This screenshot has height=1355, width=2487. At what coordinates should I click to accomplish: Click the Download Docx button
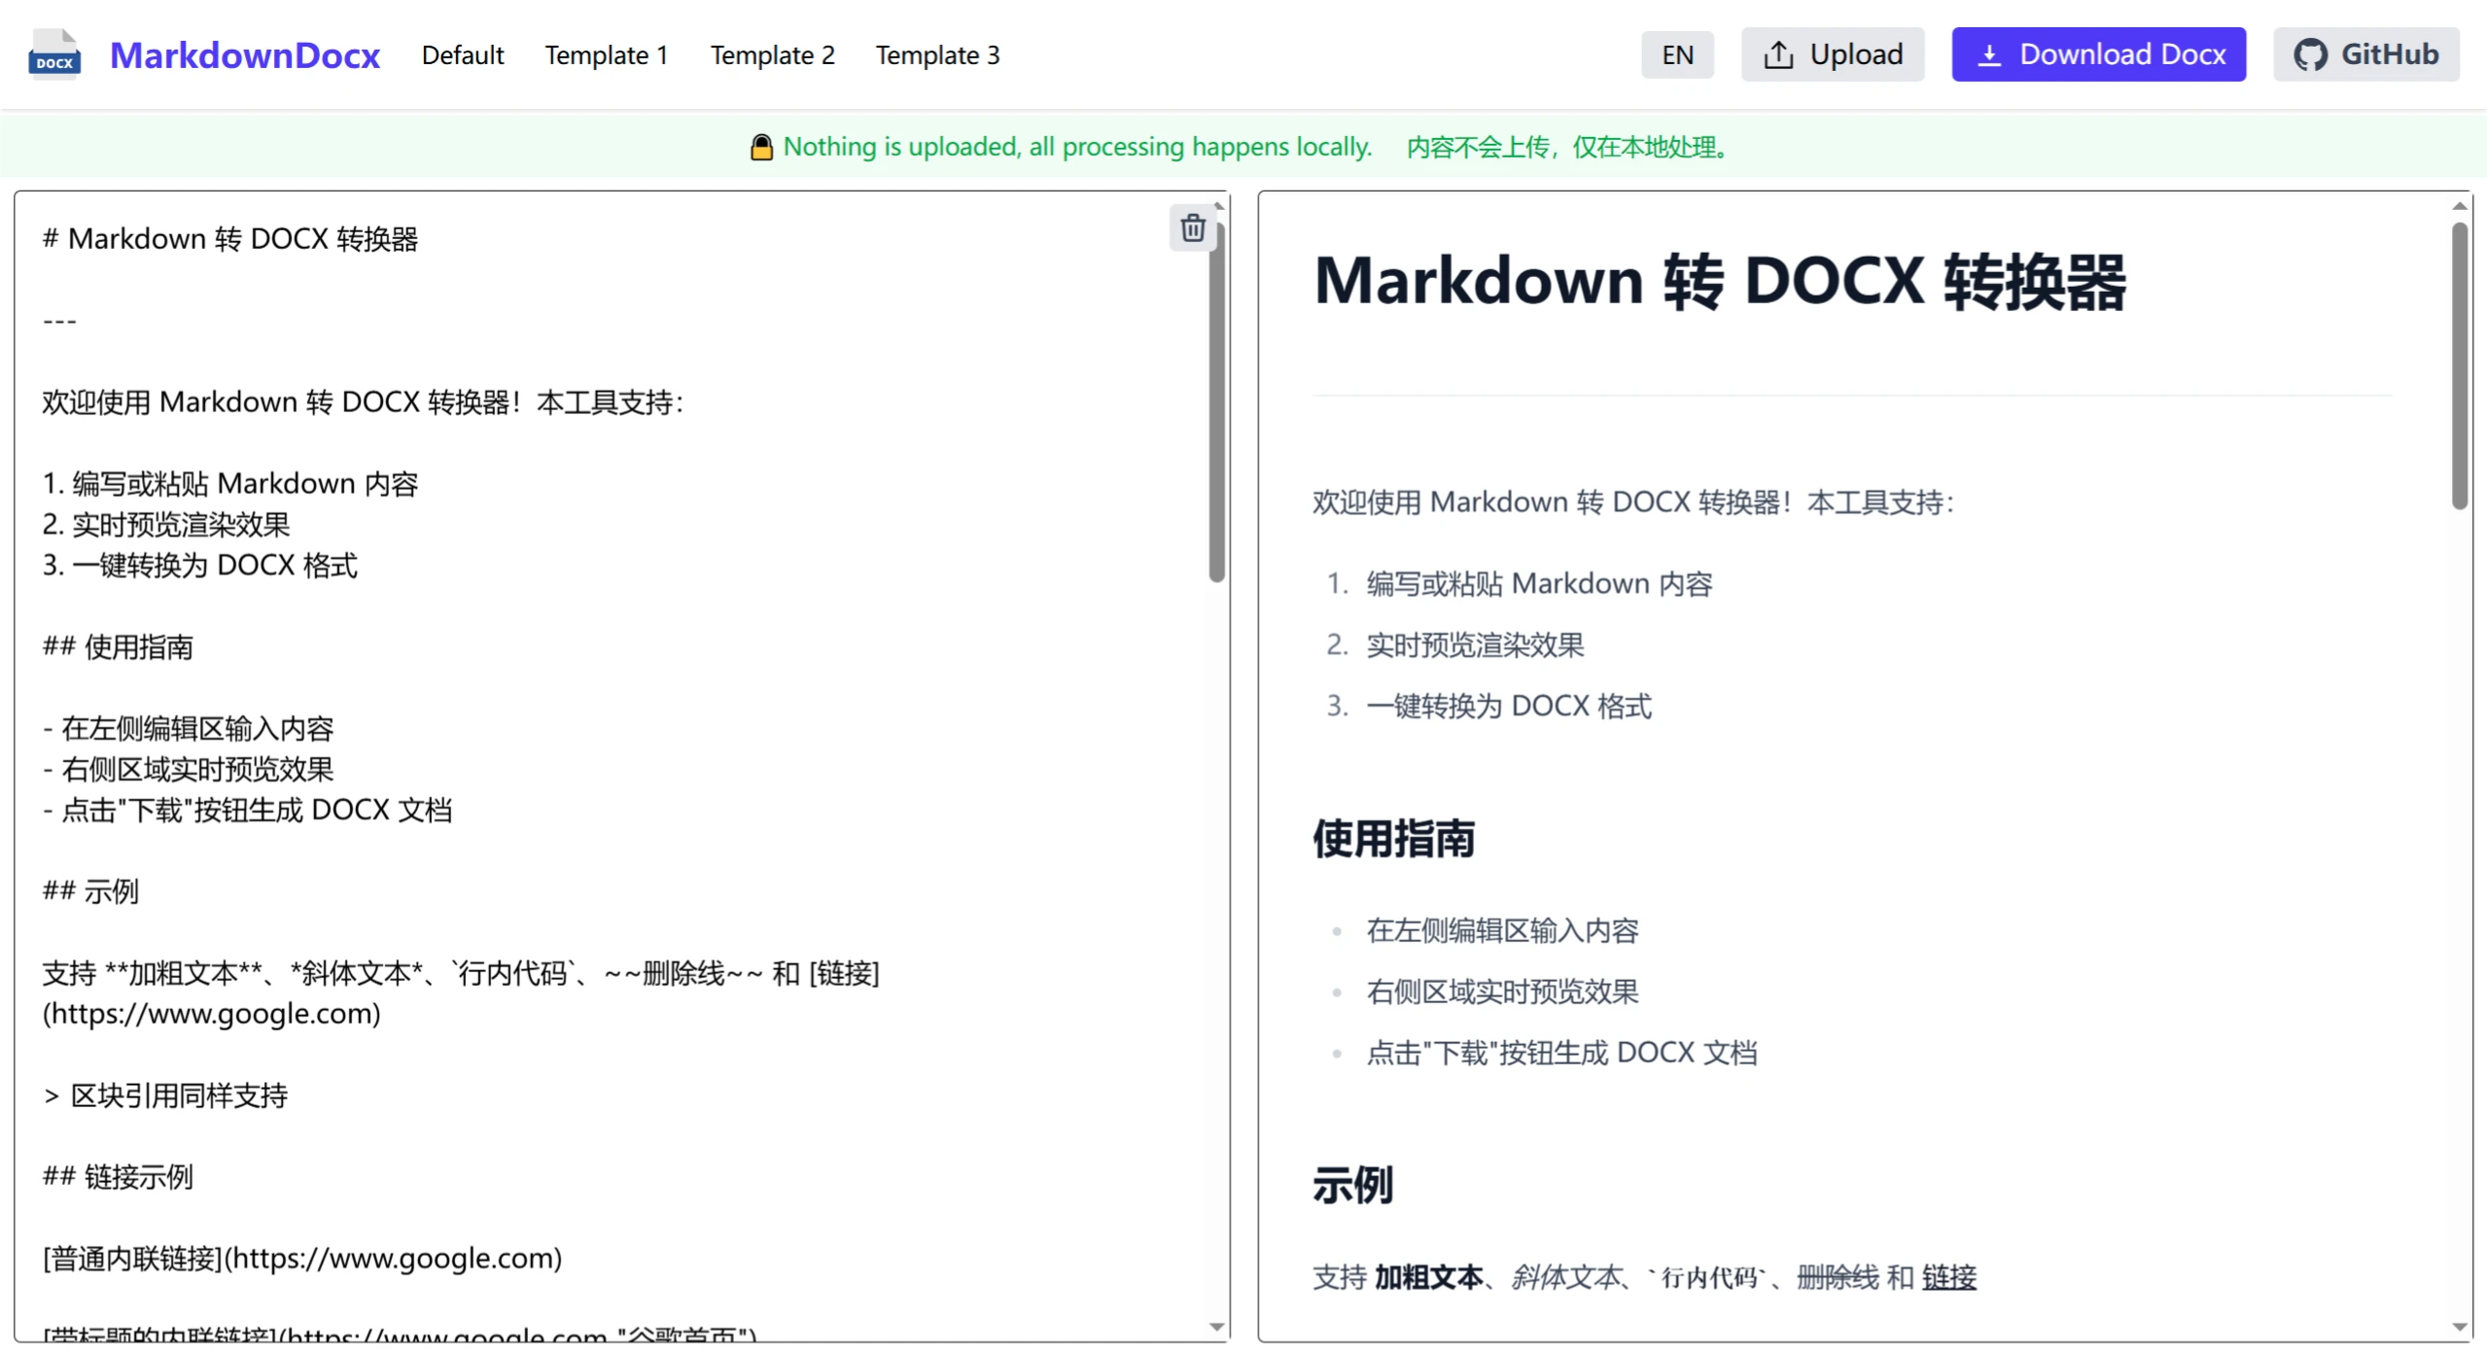(2098, 54)
